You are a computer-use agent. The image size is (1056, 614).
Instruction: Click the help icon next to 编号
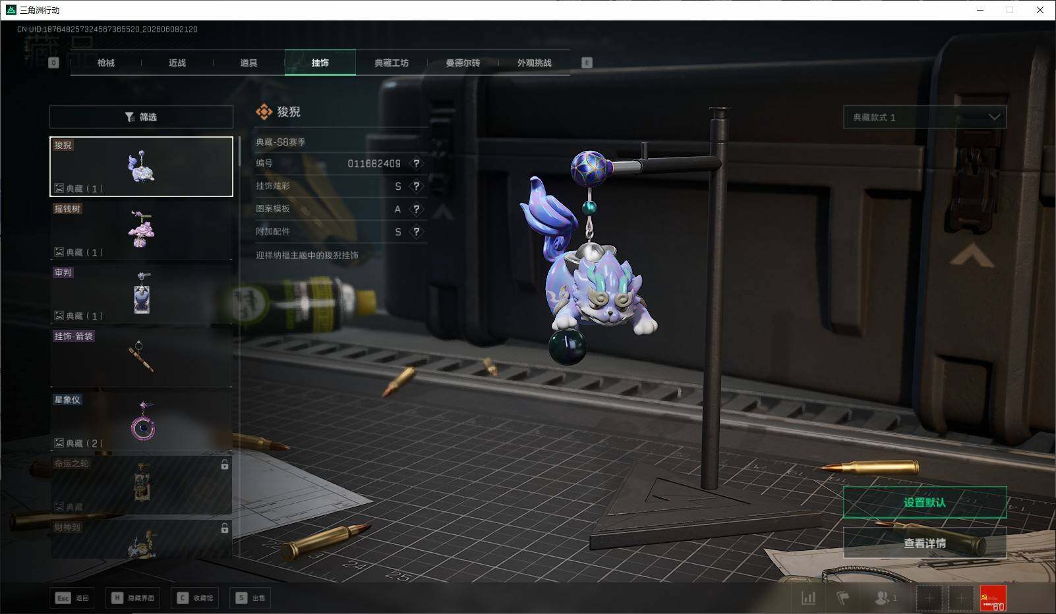click(x=416, y=163)
